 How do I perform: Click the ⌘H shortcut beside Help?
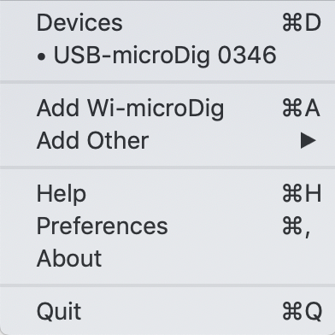click(302, 194)
